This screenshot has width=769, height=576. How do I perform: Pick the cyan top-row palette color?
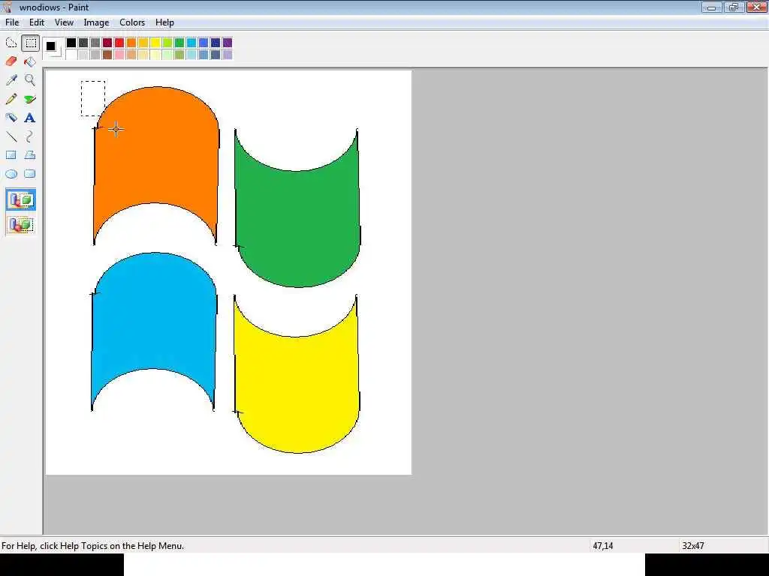tap(191, 43)
